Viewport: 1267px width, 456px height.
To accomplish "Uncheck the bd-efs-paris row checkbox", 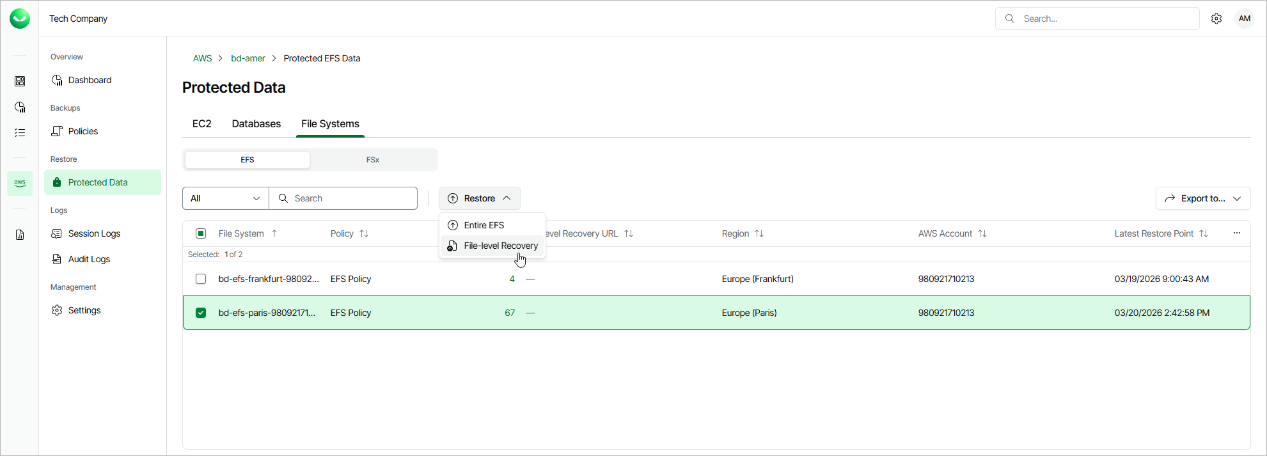I will tap(201, 313).
